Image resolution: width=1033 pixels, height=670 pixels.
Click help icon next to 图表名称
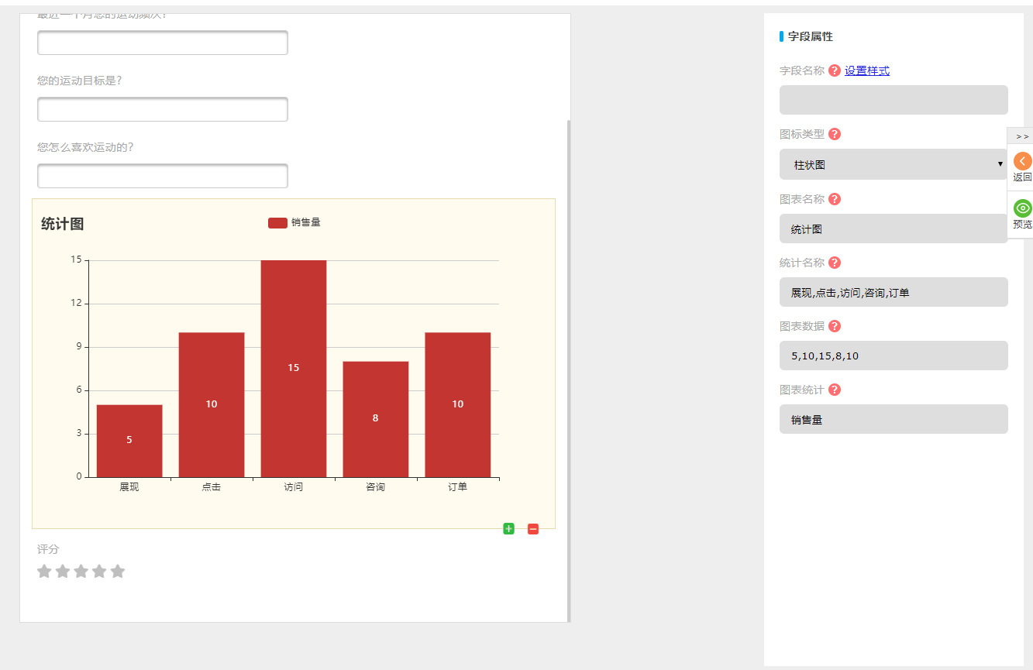coord(835,199)
